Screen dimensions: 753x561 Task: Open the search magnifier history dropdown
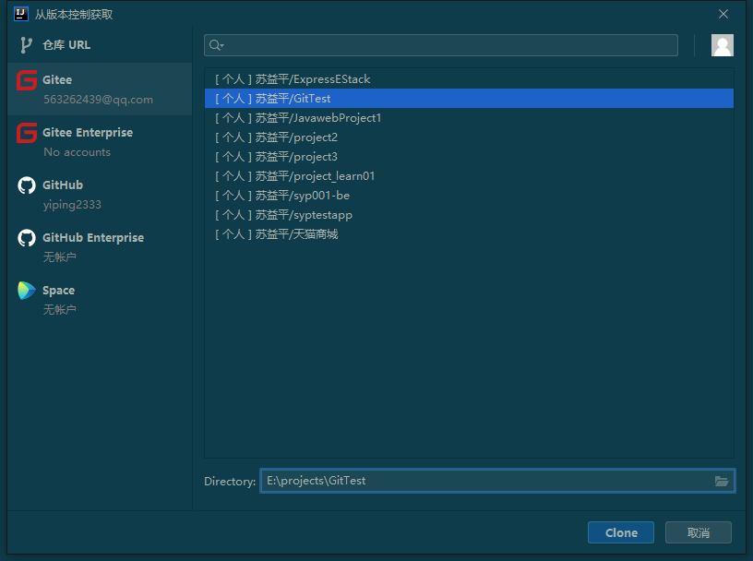point(217,45)
